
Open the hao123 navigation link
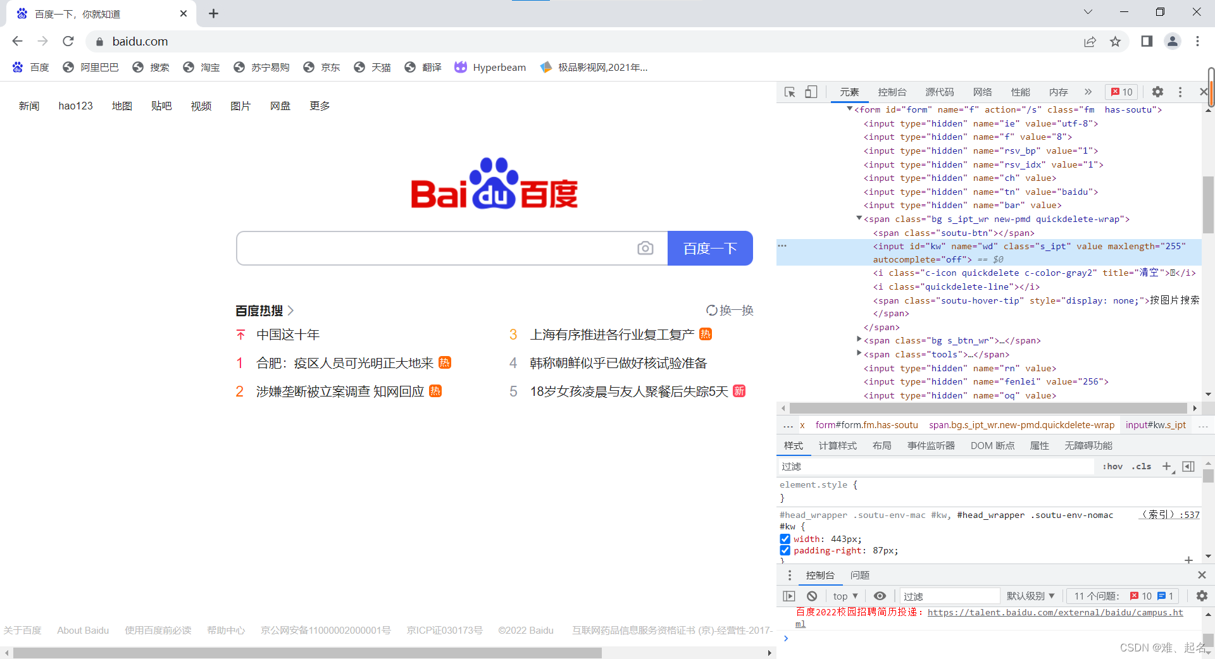tap(75, 106)
